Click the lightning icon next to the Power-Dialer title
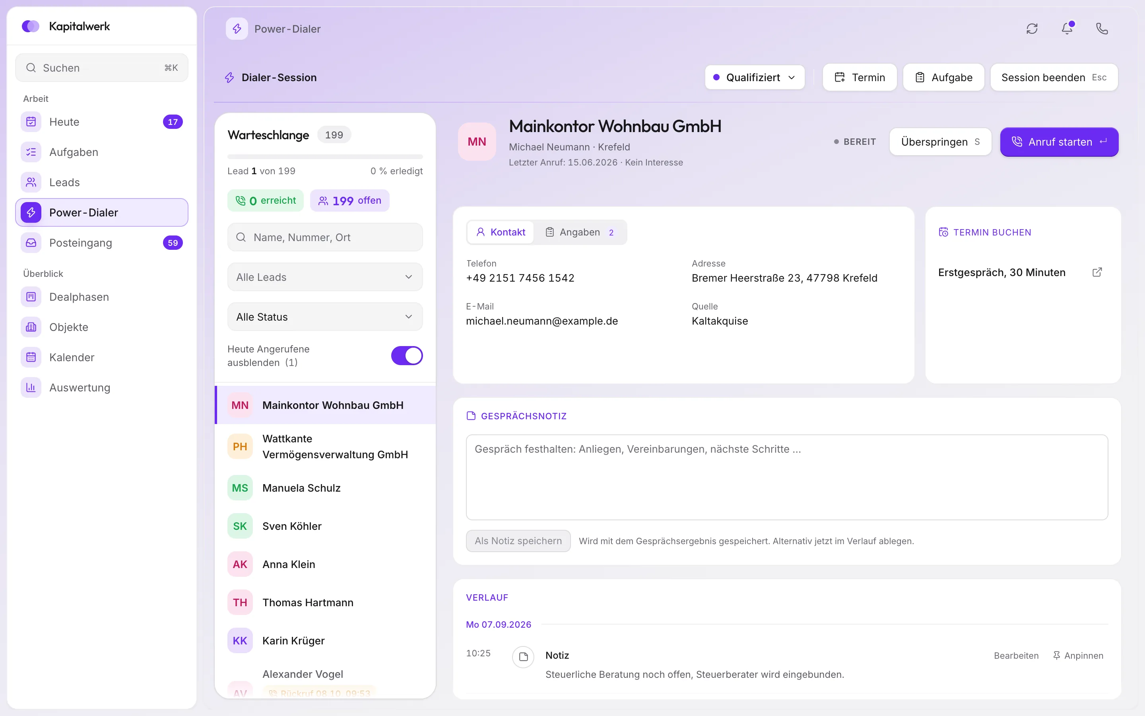 click(237, 29)
